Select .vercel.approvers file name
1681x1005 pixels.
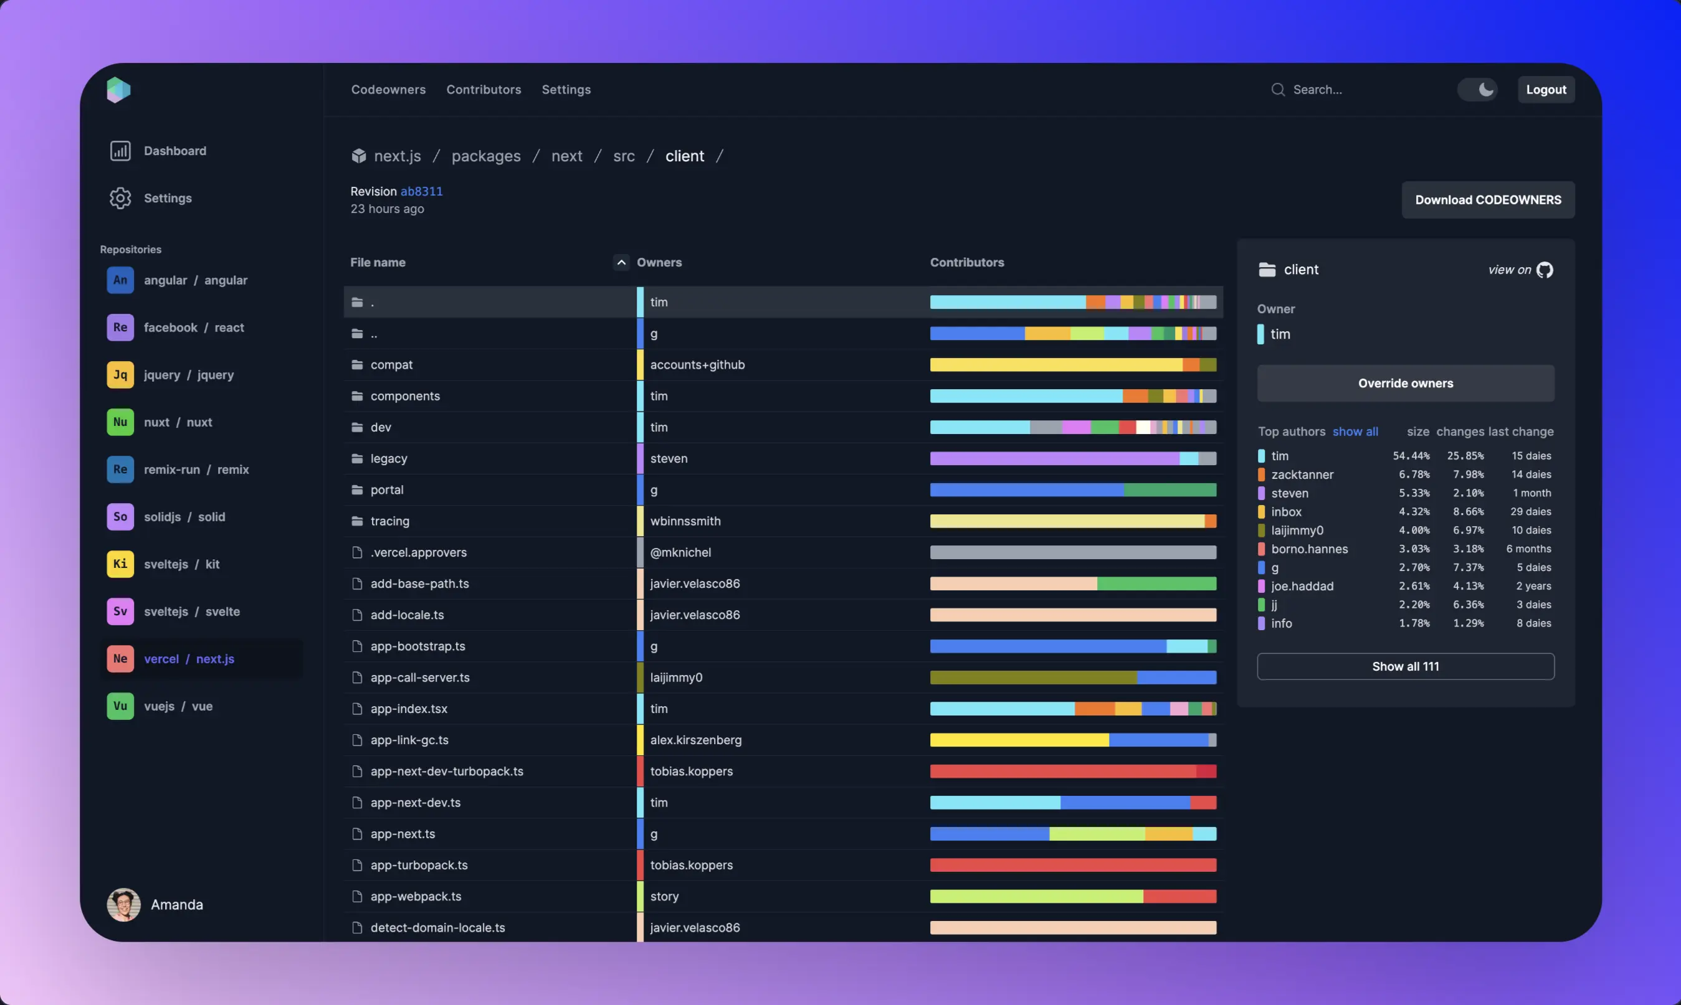coord(418,552)
